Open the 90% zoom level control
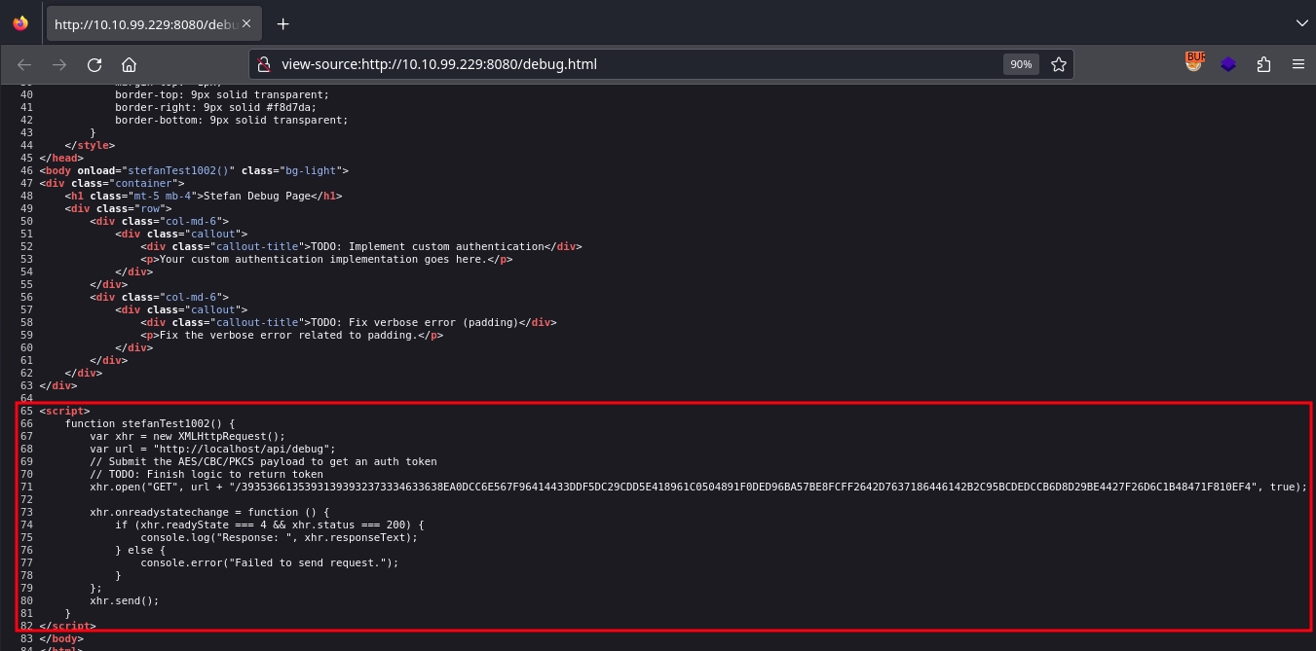 click(1021, 64)
